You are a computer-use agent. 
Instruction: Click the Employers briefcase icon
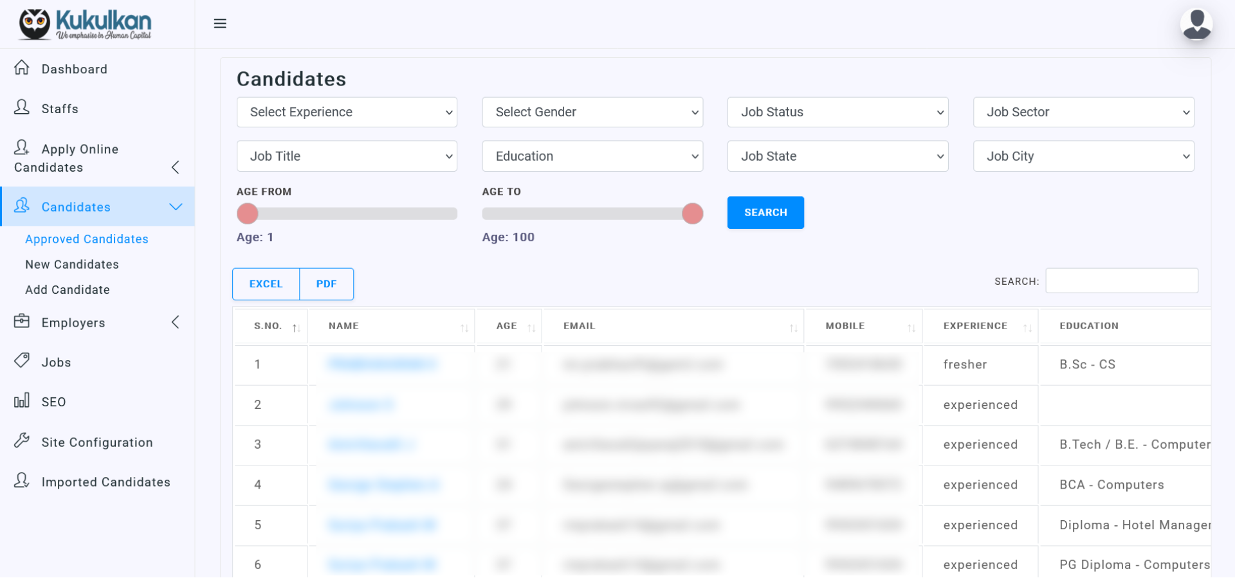click(22, 321)
